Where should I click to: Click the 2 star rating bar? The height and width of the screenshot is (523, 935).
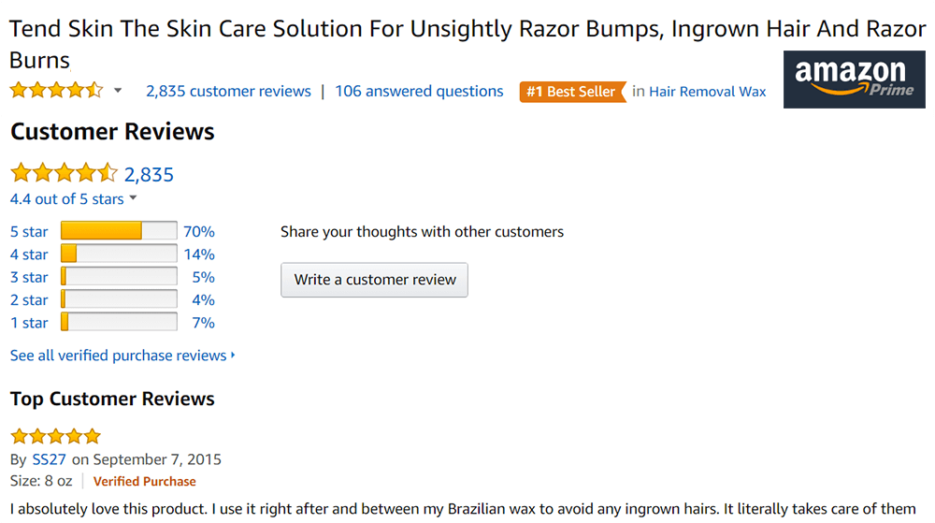click(x=119, y=299)
